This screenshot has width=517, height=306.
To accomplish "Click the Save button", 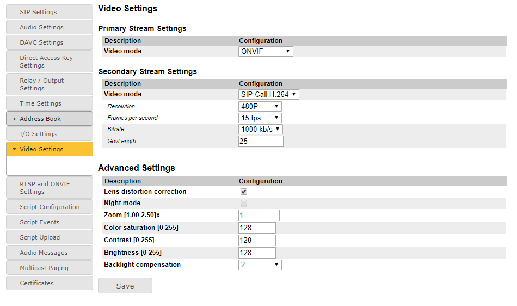I will (125, 286).
